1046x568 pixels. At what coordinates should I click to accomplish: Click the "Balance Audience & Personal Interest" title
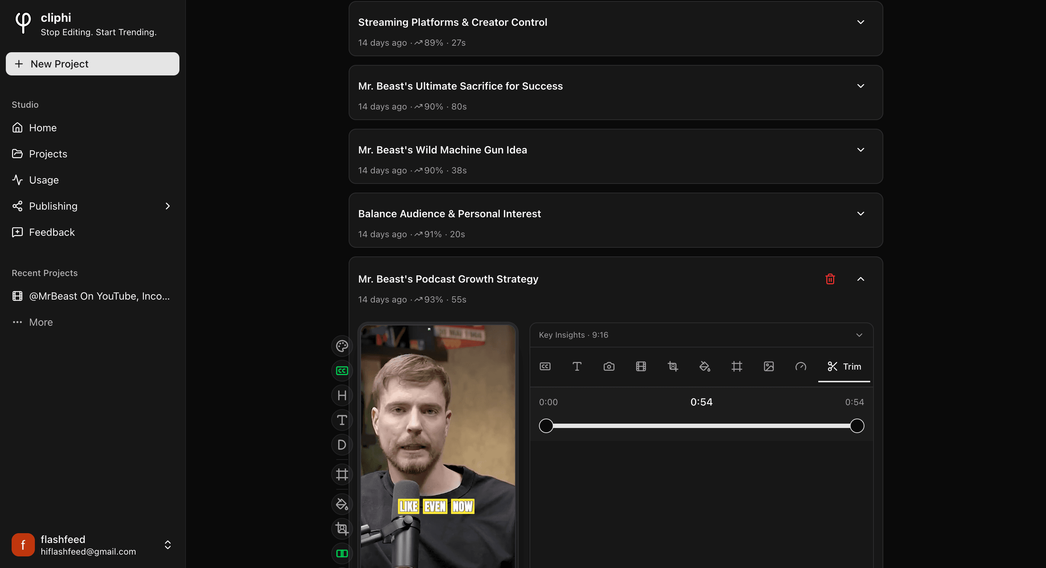(450, 214)
